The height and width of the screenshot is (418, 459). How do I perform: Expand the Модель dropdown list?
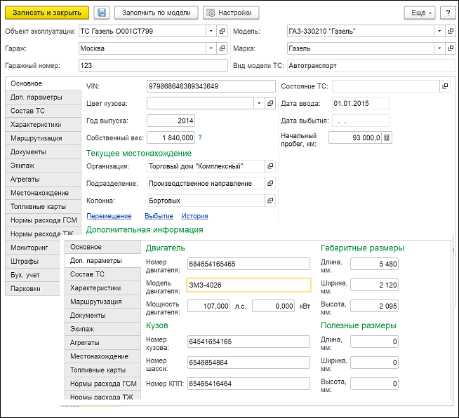(439, 31)
